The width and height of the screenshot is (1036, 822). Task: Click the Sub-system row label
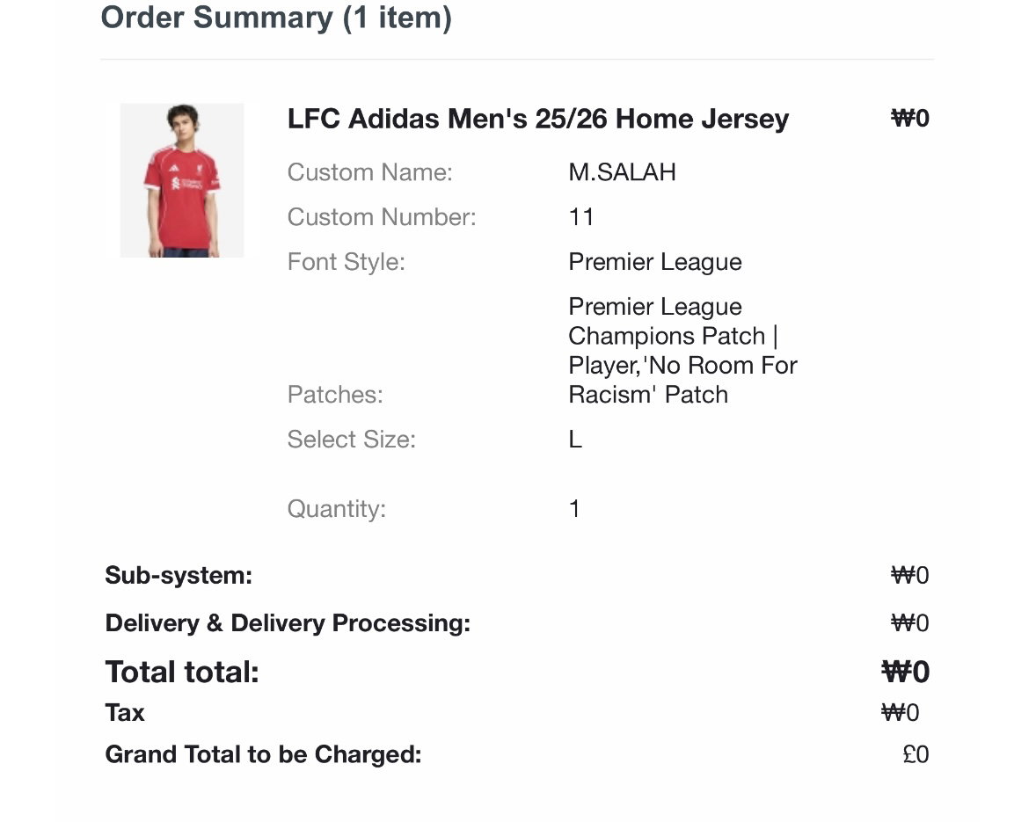[179, 575]
